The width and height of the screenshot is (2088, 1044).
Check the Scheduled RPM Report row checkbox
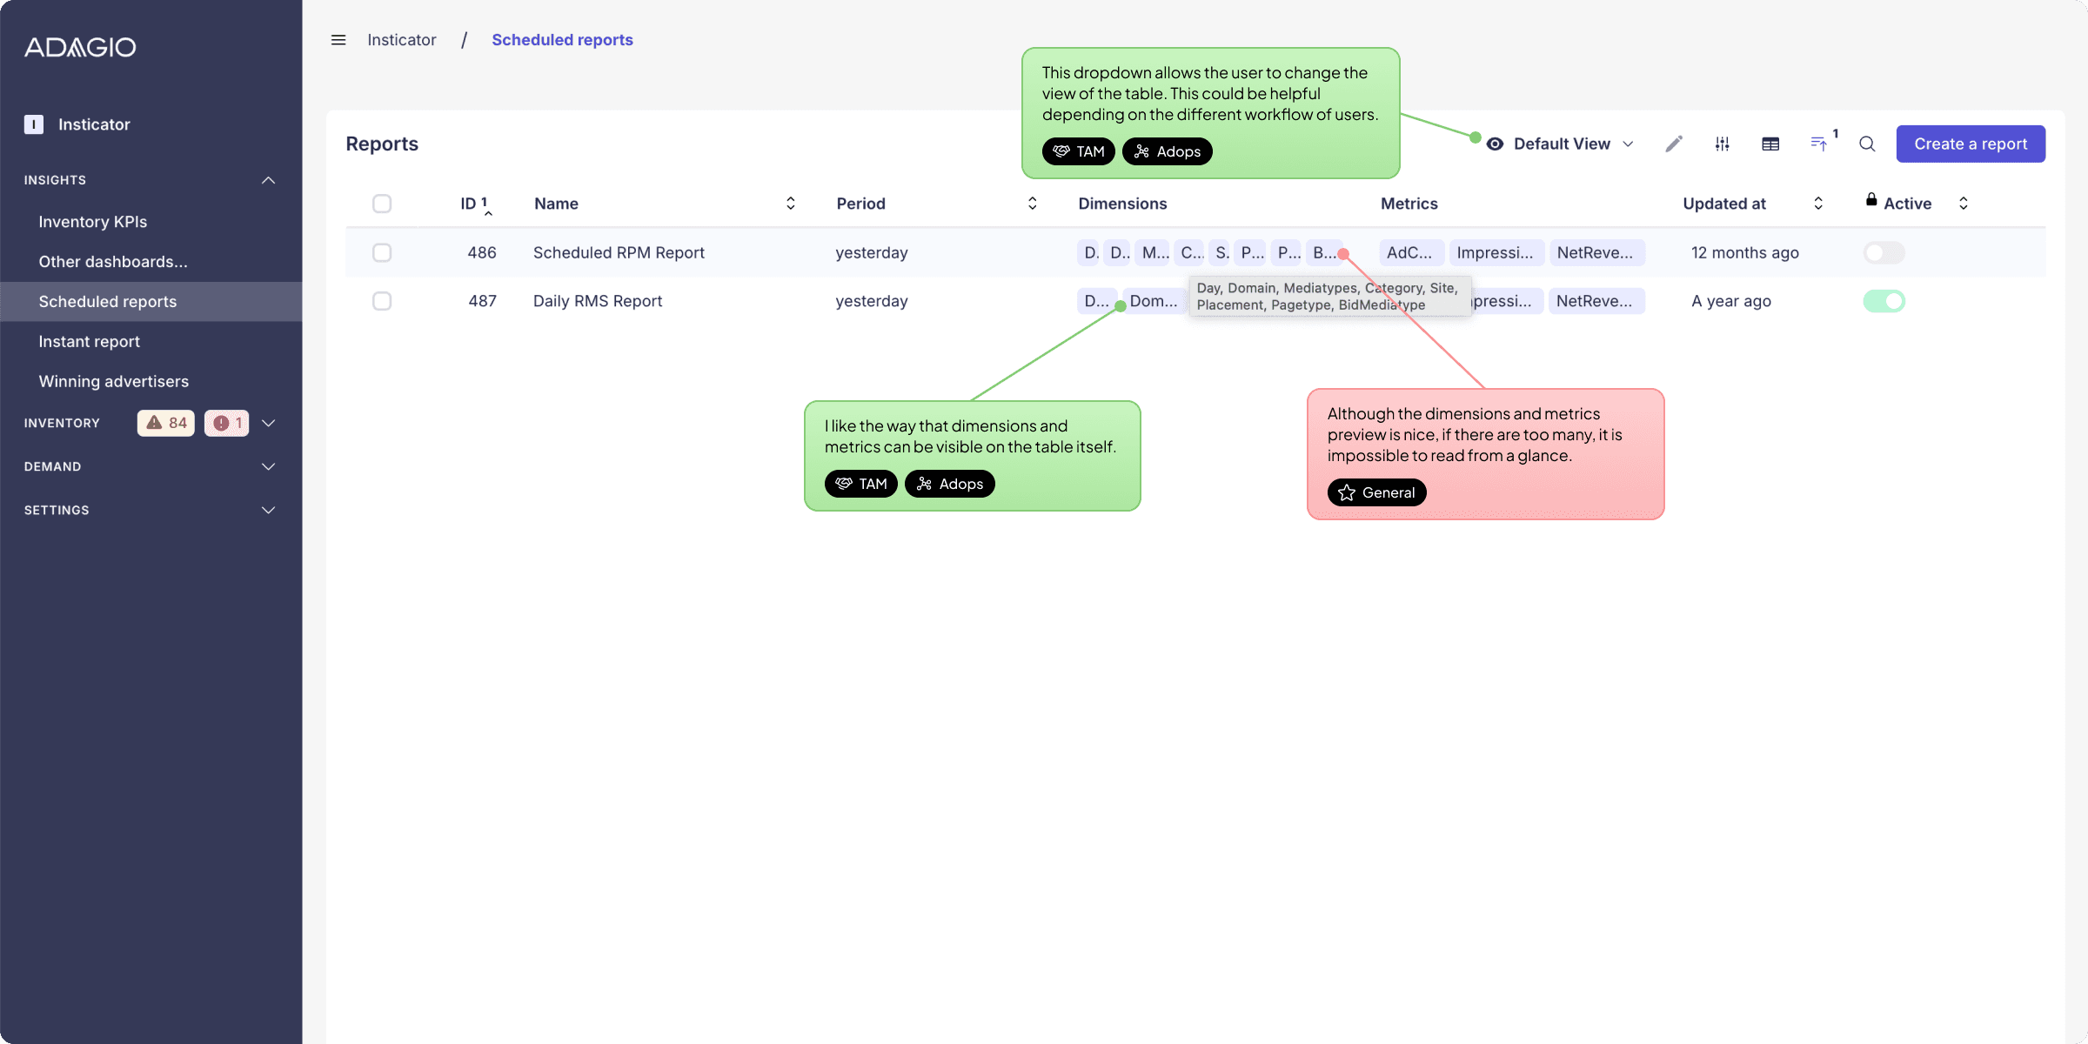382,252
